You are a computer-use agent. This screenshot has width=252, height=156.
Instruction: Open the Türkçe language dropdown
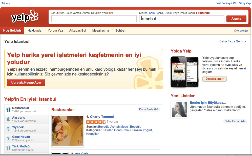click(7, 3)
